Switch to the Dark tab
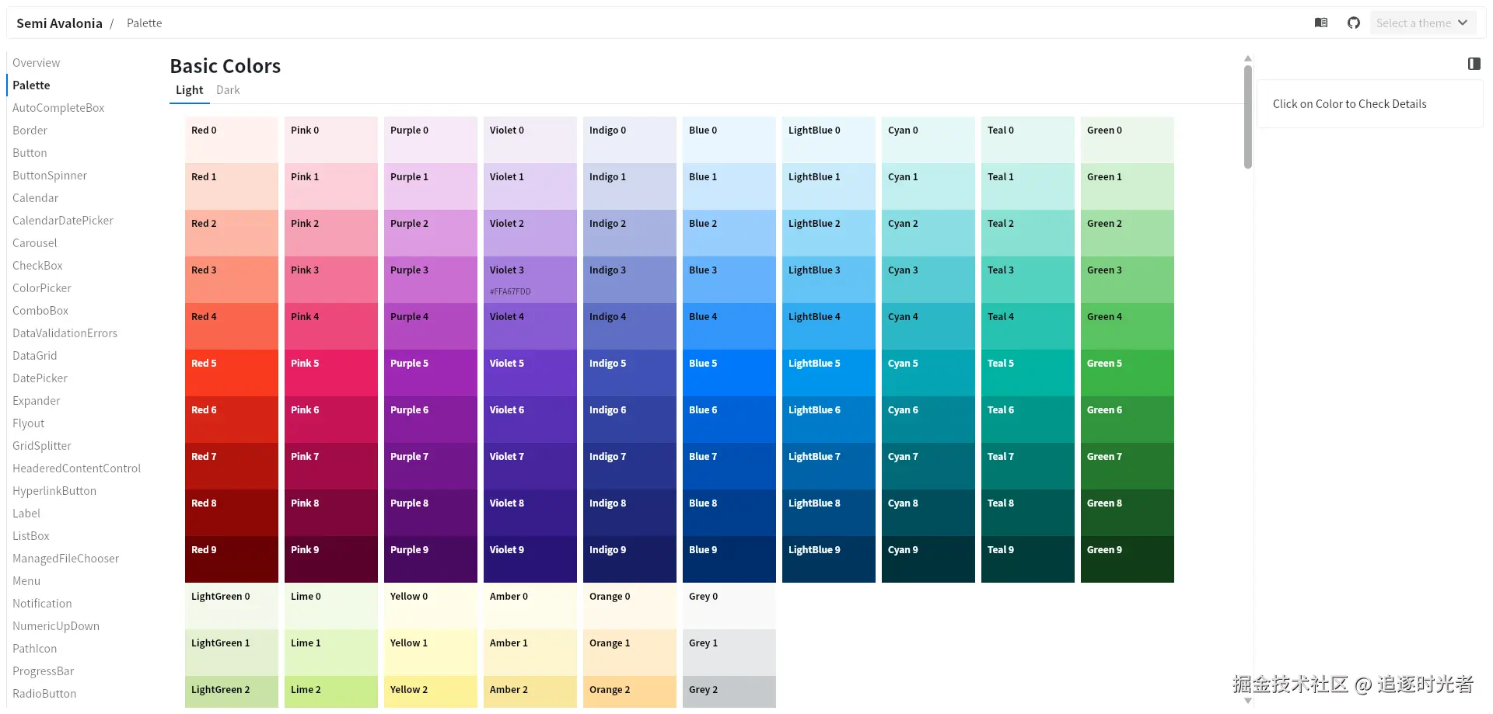 click(228, 90)
